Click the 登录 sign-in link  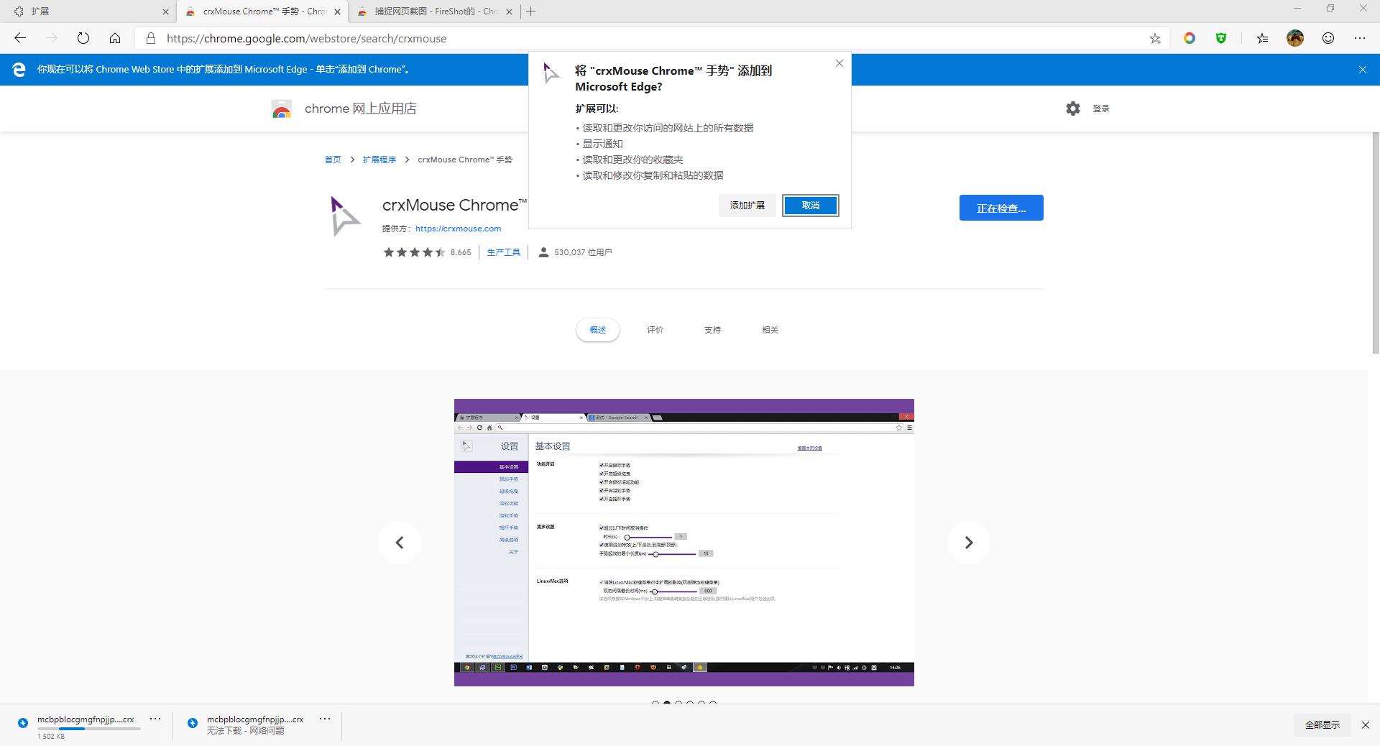[1101, 109]
